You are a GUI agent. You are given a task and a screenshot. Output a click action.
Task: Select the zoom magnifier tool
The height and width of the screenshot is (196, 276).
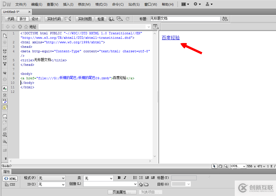click(226, 166)
